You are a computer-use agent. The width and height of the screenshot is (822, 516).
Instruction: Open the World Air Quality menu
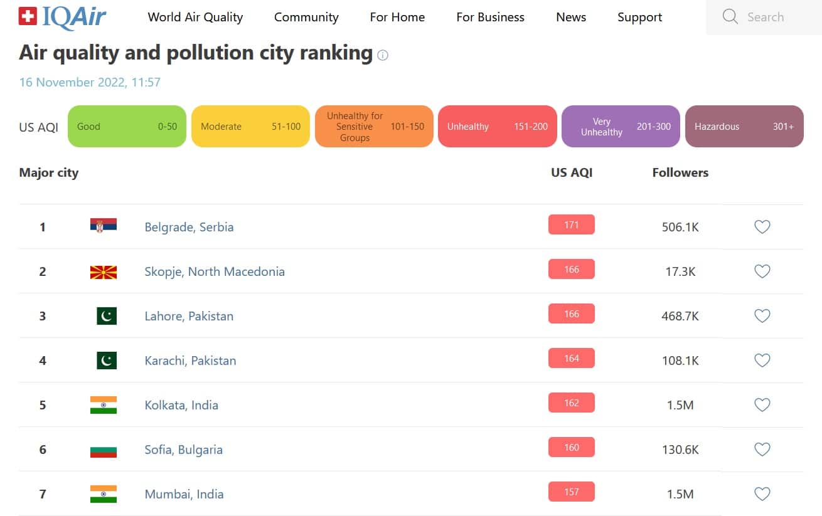[195, 18]
